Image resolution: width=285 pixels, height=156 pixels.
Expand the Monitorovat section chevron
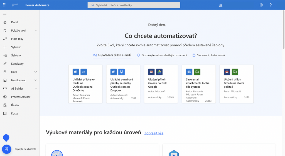[x=36, y=80]
